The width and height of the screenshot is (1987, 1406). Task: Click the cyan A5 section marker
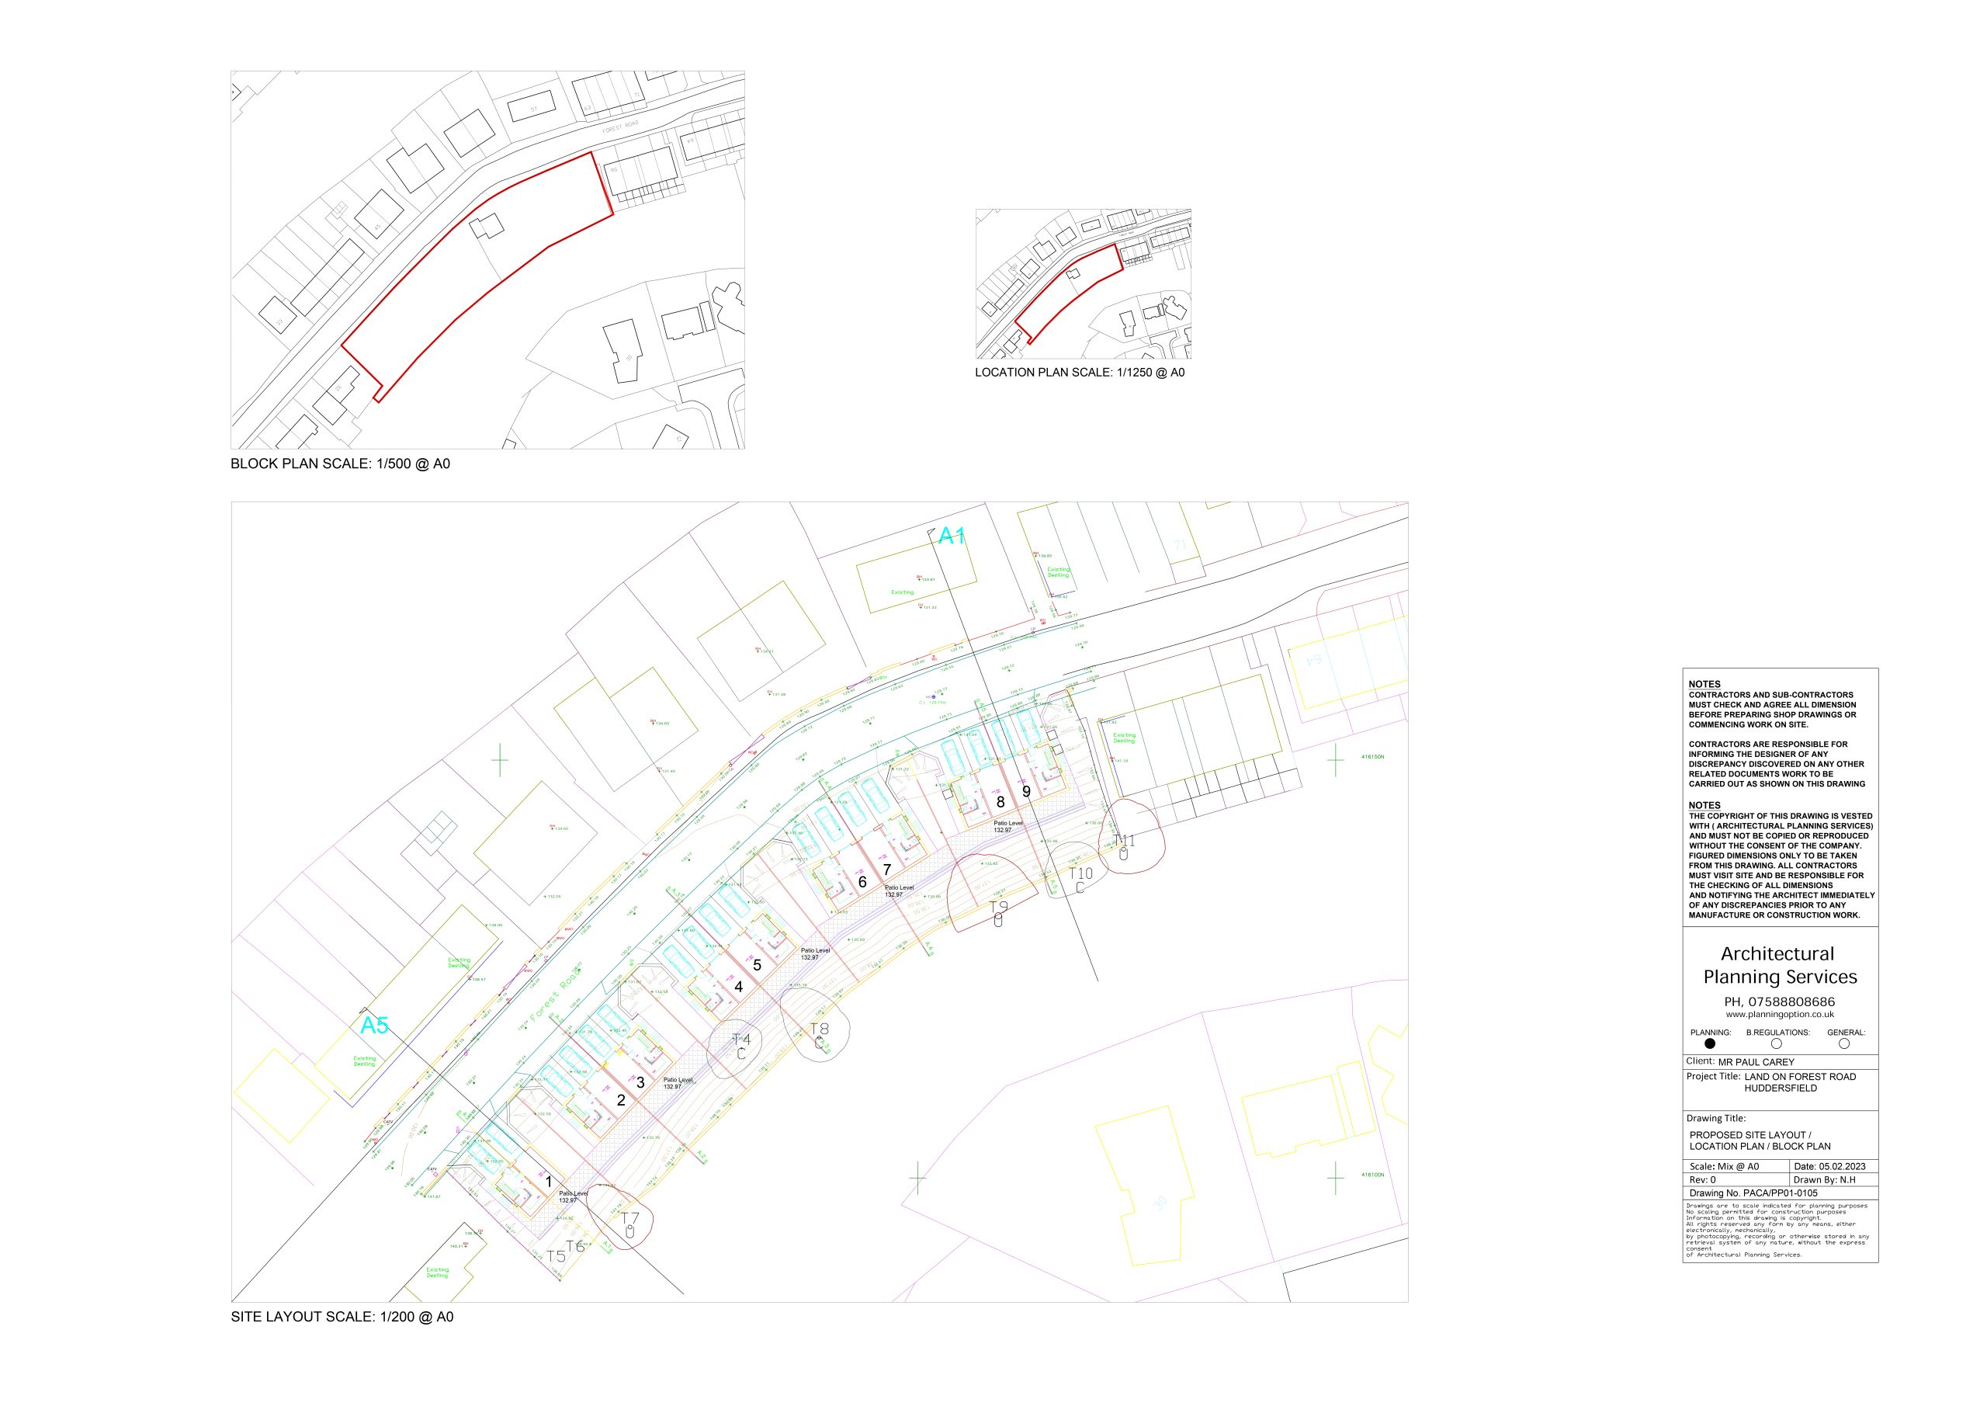click(374, 1026)
